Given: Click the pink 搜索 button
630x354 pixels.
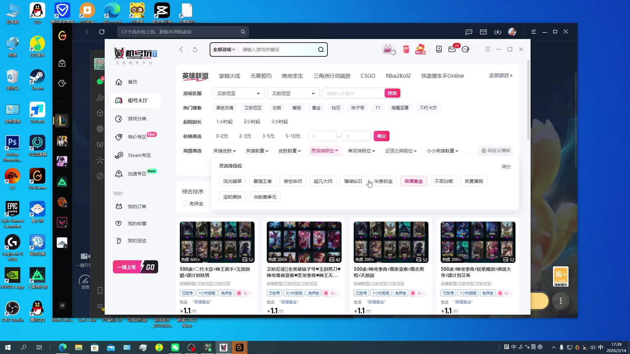Looking at the screenshot, I should (x=392, y=93).
